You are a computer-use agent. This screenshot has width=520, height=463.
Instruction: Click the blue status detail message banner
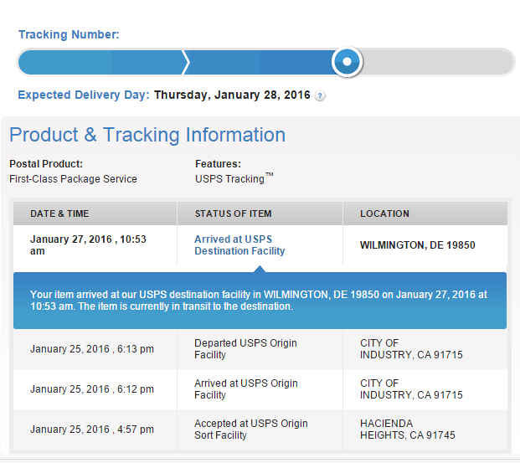(260, 301)
